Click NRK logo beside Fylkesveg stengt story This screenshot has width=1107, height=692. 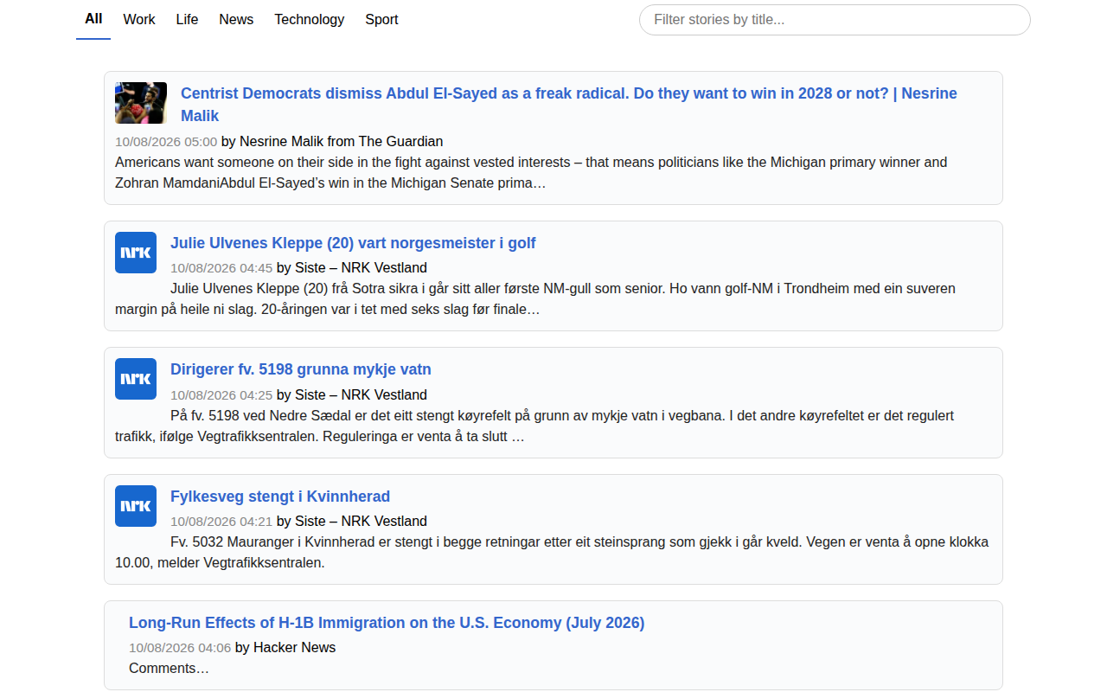[x=136, y=506]
